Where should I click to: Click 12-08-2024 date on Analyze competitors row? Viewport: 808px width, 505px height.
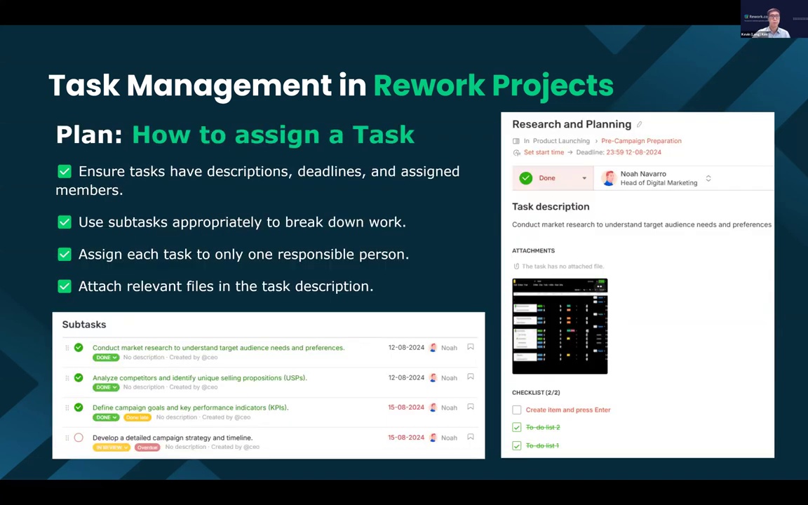pyautogui.click(x=406, y=377)
